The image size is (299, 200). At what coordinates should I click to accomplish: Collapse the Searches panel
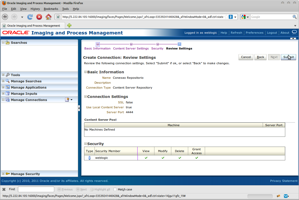point(3,42)
